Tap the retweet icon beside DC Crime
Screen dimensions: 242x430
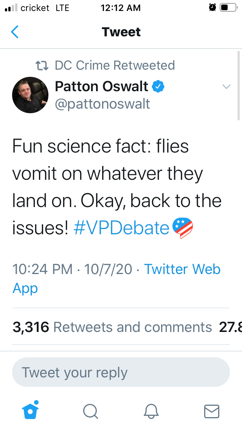click(x=41, y=66)
